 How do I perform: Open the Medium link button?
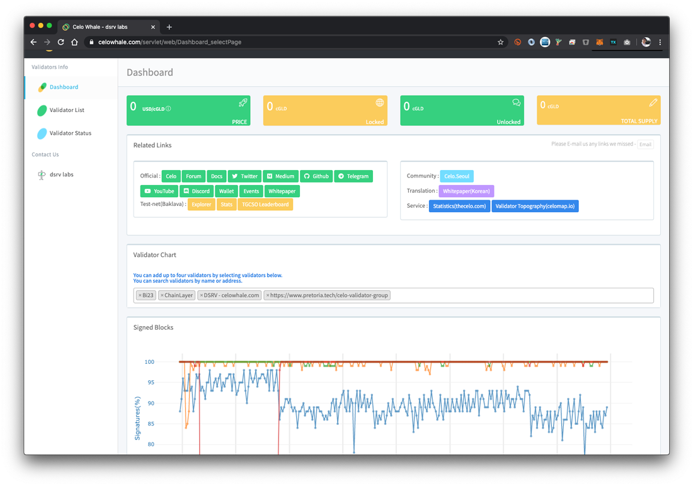coord(280,176)
